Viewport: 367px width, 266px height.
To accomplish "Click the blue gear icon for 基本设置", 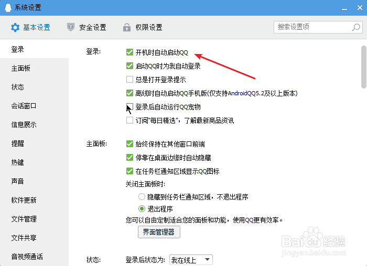I will [15, 28].
